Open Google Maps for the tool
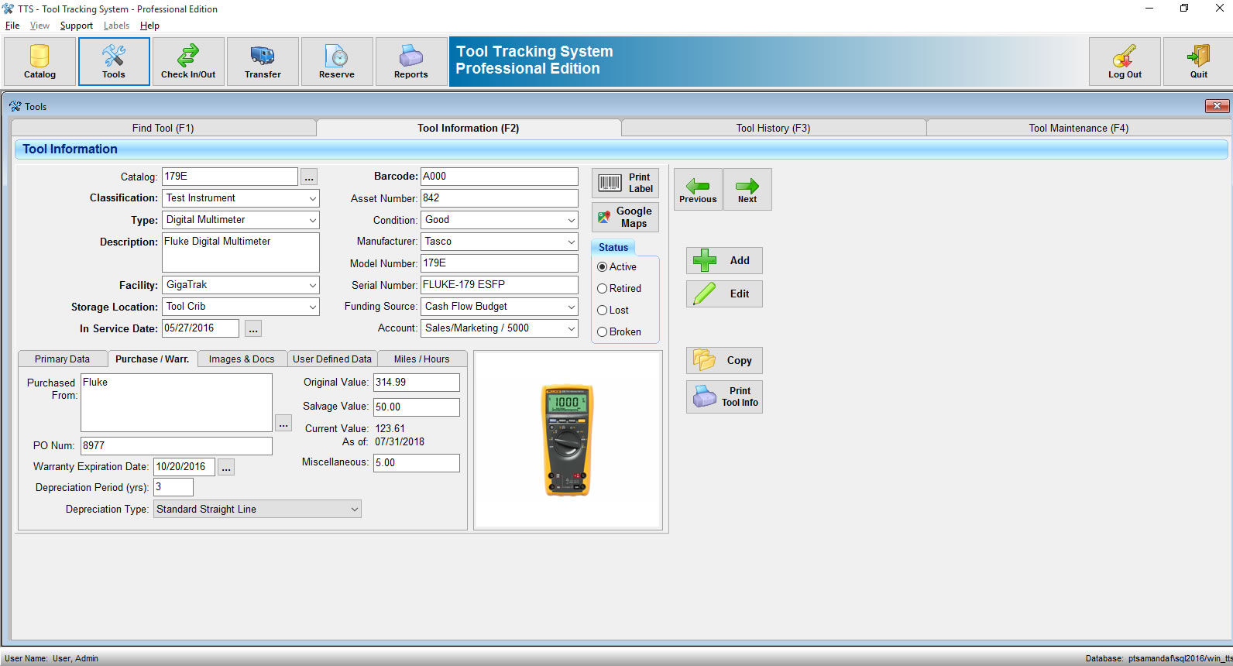 point(626,218)
